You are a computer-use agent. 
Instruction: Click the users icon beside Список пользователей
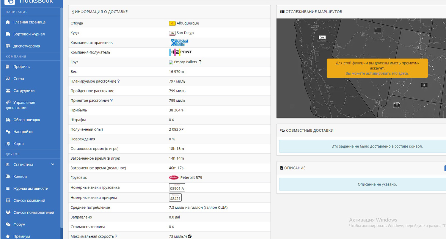point(8,213)
